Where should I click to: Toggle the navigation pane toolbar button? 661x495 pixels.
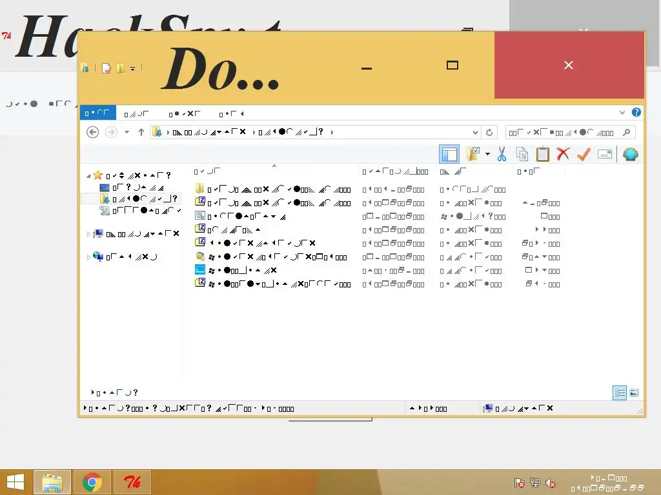[x=449, y=154]
